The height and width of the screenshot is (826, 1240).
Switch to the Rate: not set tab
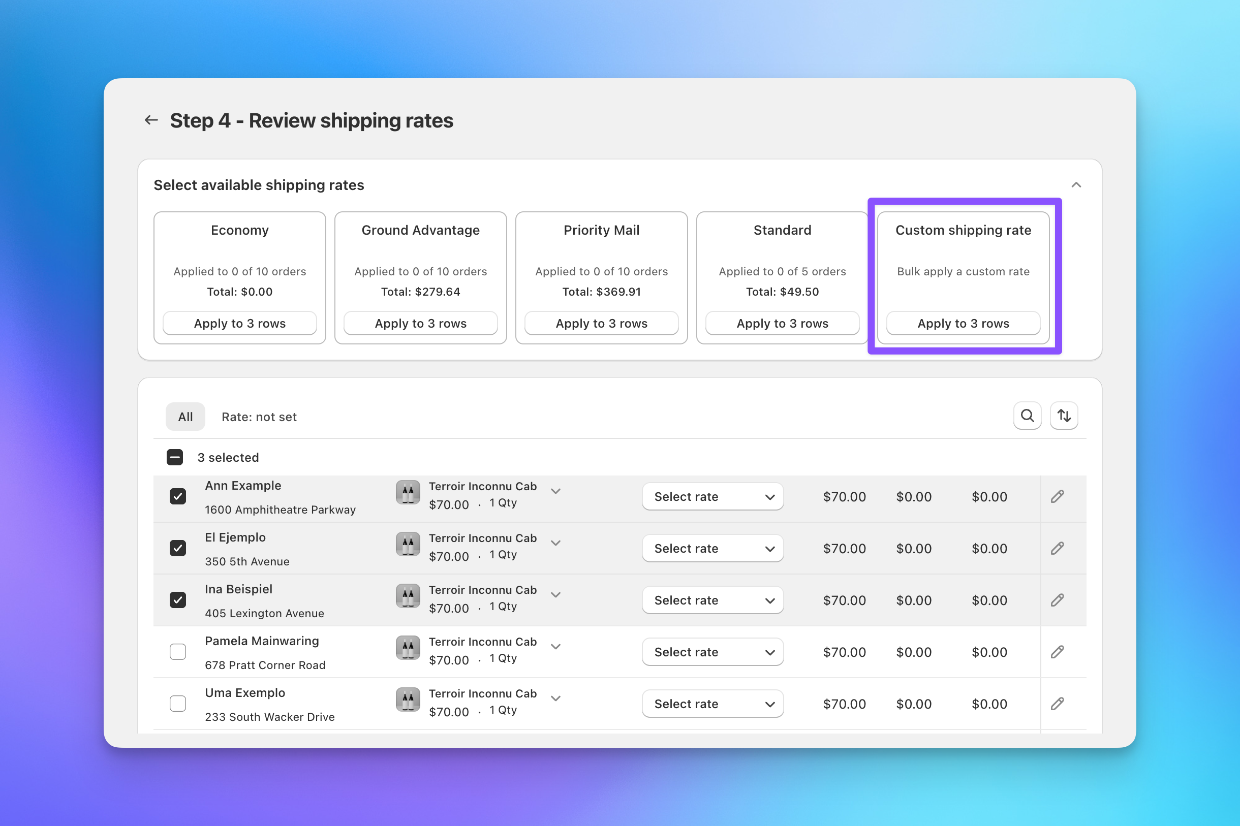point(259,417)
